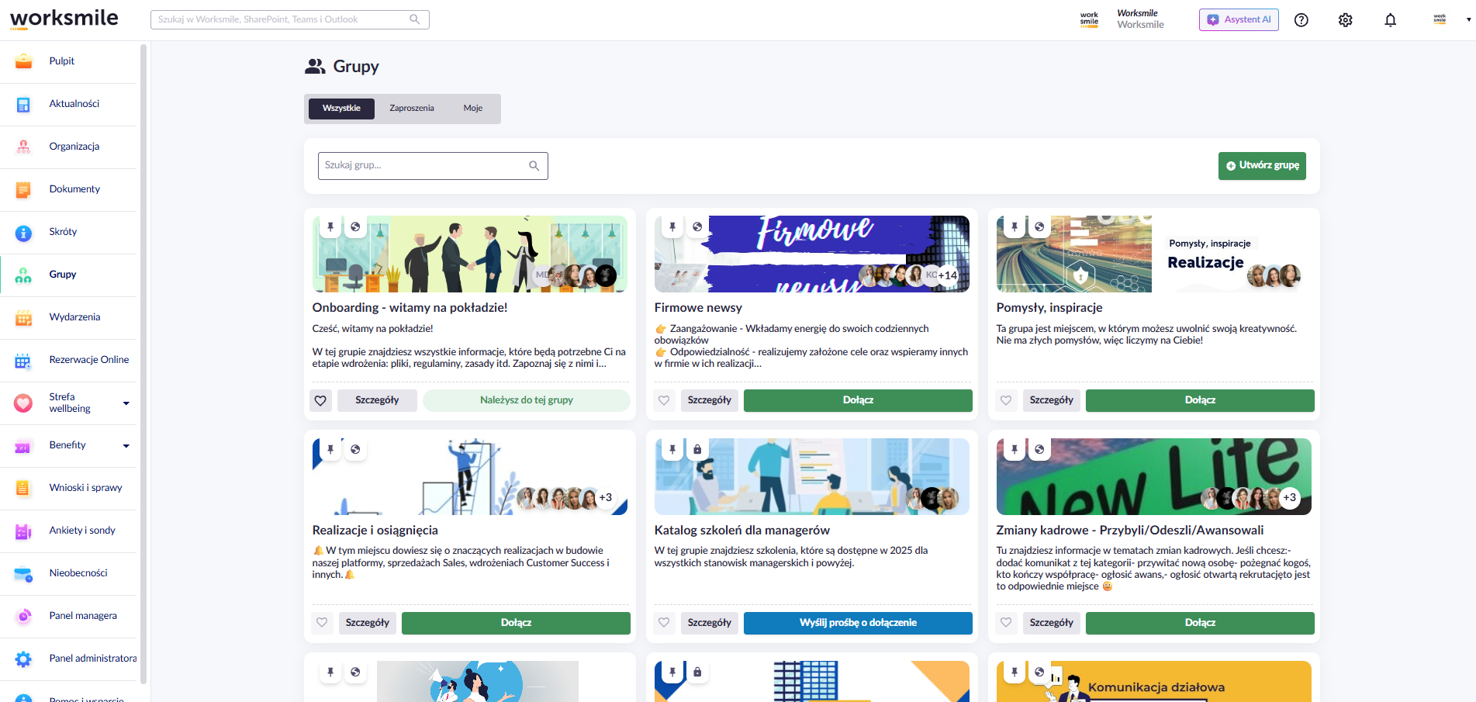
Task: Click the globe icon on Pomysły, inspiracje card
Action: (x=1039, y=227)
